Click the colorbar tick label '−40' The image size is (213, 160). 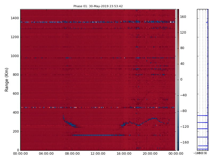183,95
